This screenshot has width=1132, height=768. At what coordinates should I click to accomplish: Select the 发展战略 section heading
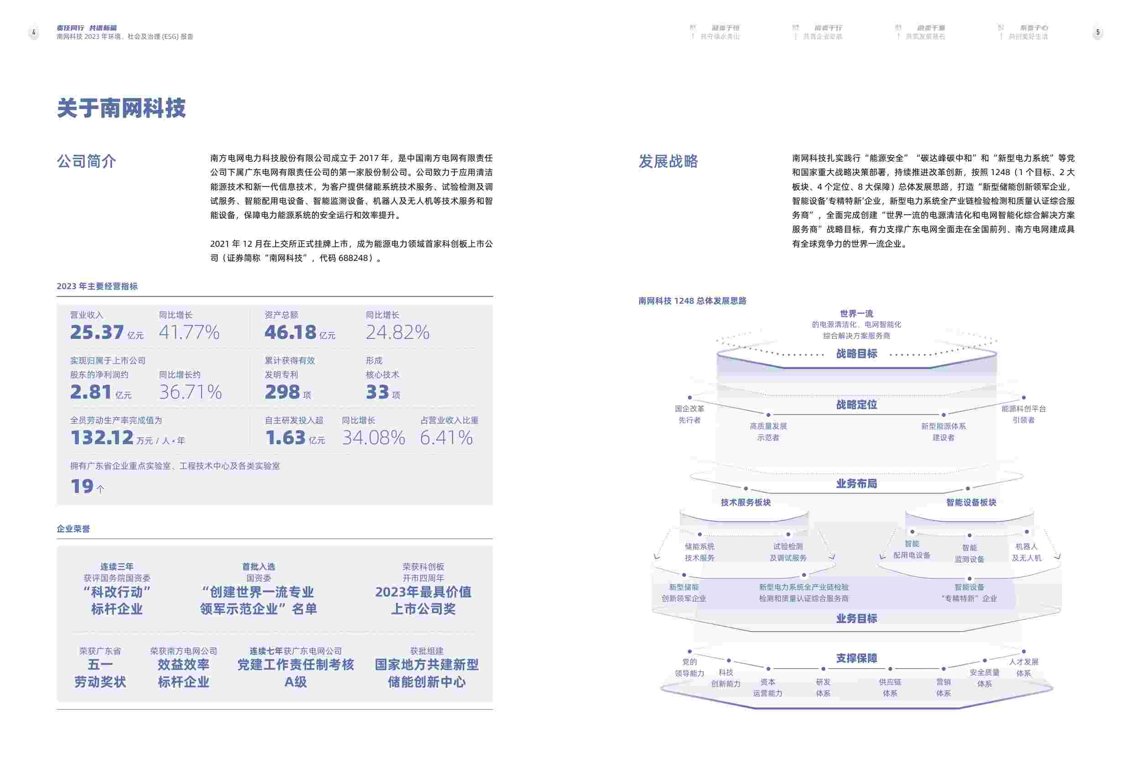668,161
